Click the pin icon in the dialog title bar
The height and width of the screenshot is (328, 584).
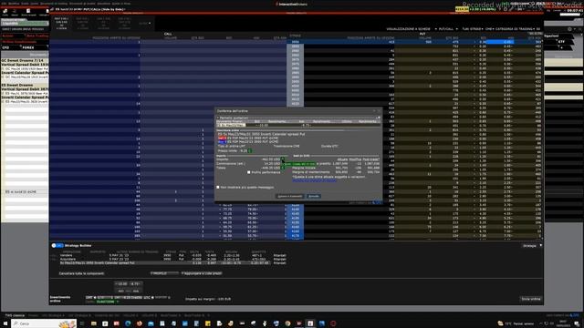pyautogui.click(x=374, y=111)
